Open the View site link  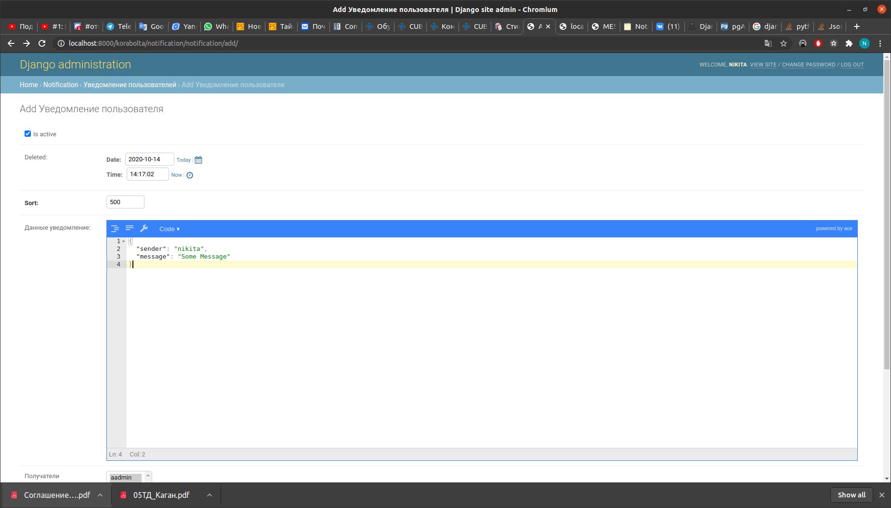[x=763, y=65]
